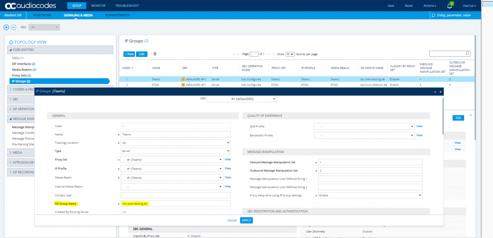
Task: Switch to the MONITOR tab
Action: pos(98,5)
